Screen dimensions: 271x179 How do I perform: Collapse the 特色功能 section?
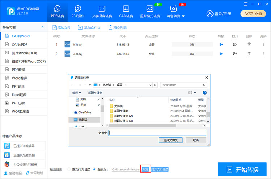pyautogui.click(x=43, y=27)
